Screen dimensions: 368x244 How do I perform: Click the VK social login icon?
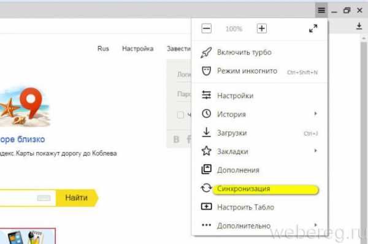point(176,139)
